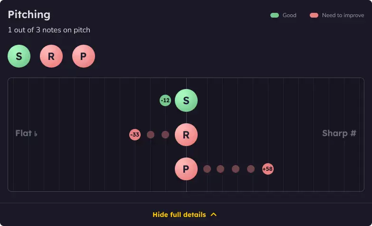Image resolution: width=372 pixels, height=226 pixels.
Task: Click the Sharp # label on chart
Action: click(x=339, y=133)
